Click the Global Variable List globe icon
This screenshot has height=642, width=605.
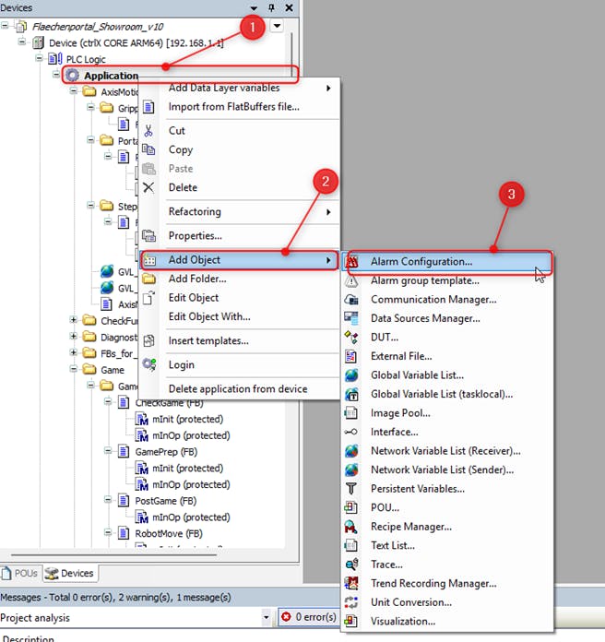pyautogui.click(x=351, y=375)
